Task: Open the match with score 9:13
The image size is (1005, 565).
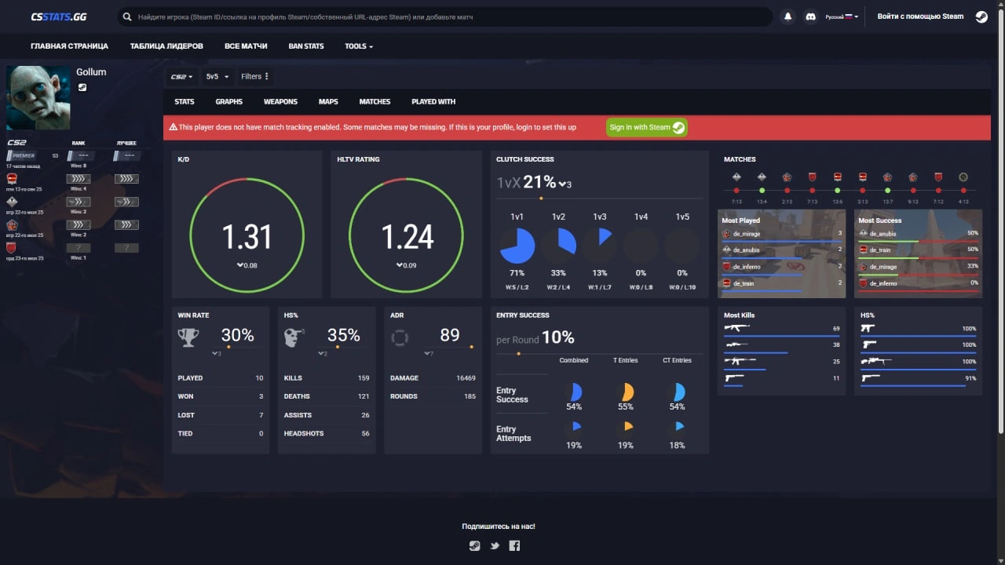Action: click(913, 188)
